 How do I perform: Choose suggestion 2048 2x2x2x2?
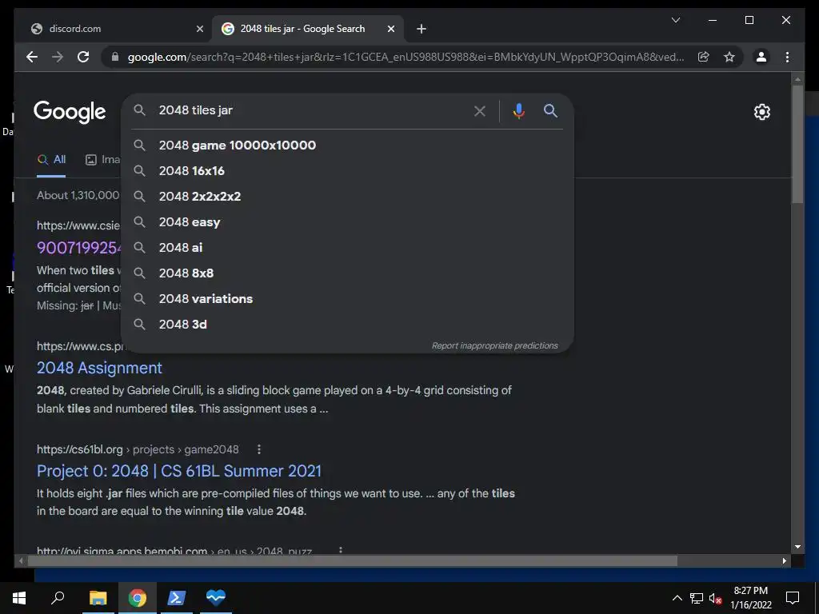click(347, 197)
